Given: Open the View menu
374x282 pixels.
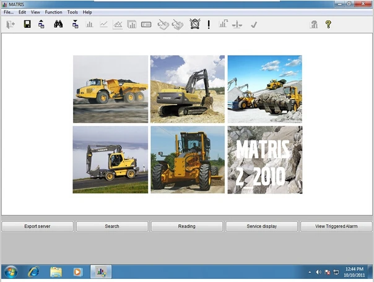Looking at the screenshot, I should pyautogui.click(x=35, y=12).
